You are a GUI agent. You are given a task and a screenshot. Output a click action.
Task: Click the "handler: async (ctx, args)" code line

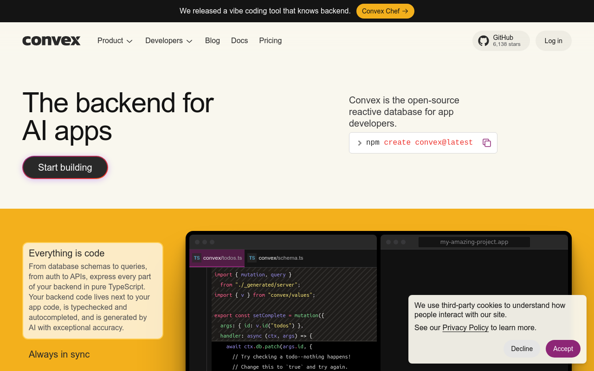266,336
